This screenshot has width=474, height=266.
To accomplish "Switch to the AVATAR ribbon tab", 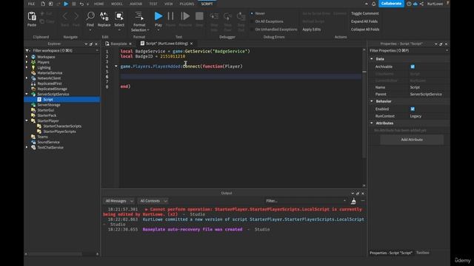I will click(x=136, y=4).
